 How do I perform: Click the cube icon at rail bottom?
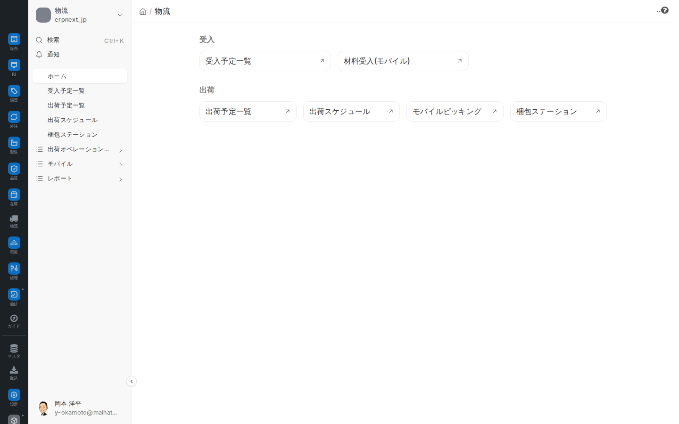14,419
